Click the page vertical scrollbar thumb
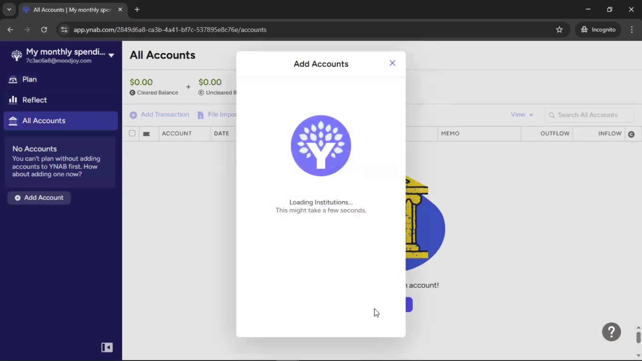The width and height of the screenshot is (642, 361). (638, 337)
